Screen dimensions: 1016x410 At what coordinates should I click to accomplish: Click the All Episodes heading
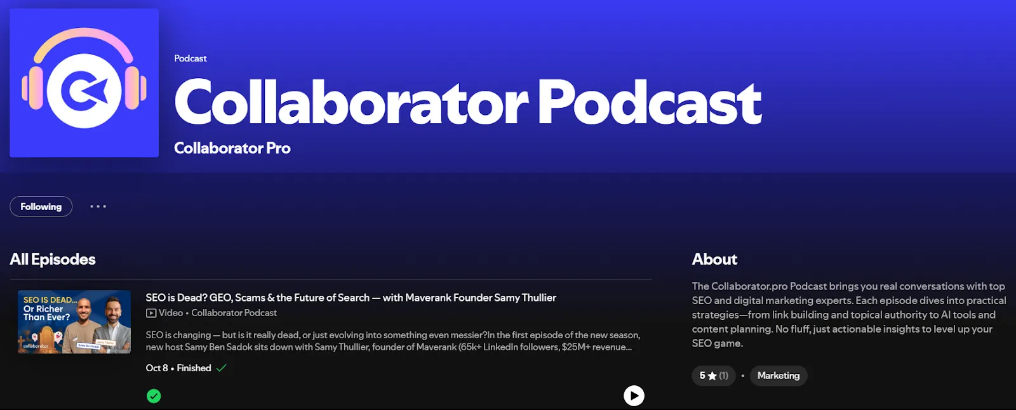pos(53,259)
